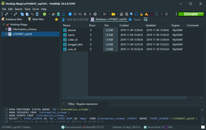
Task: Click the Refresh toolbar icon
Action: (x=44, y=14)
